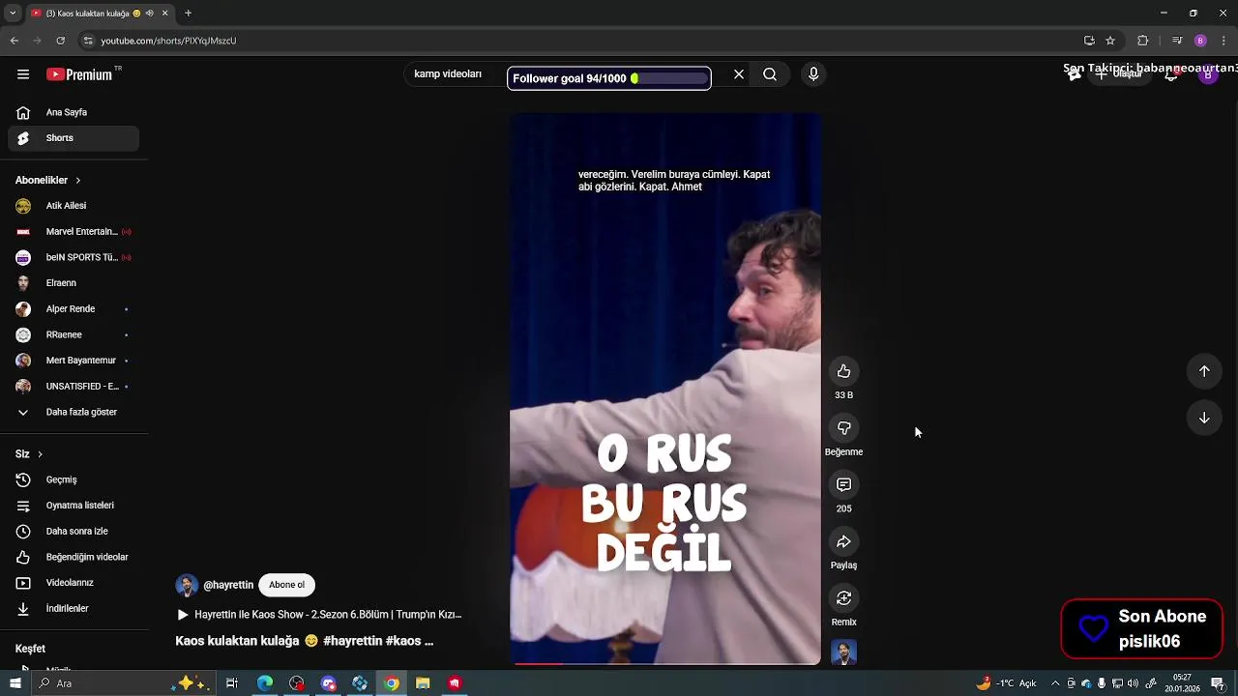1238x696 pixels.
Task: Open beIN SPORTS Türkiye channel
Action: click(x=74, y=257)
